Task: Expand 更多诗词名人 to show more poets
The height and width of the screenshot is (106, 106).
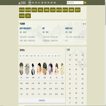Action: (x=42, y=100)
